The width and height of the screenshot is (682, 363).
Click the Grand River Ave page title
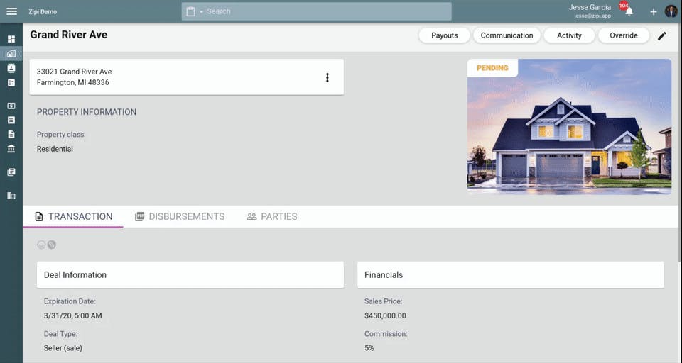coord(69,35)
